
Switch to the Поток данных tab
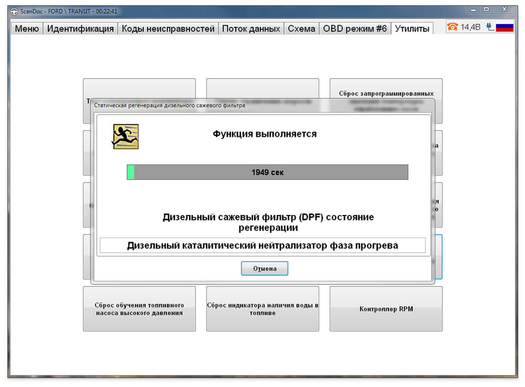point(251,29)
